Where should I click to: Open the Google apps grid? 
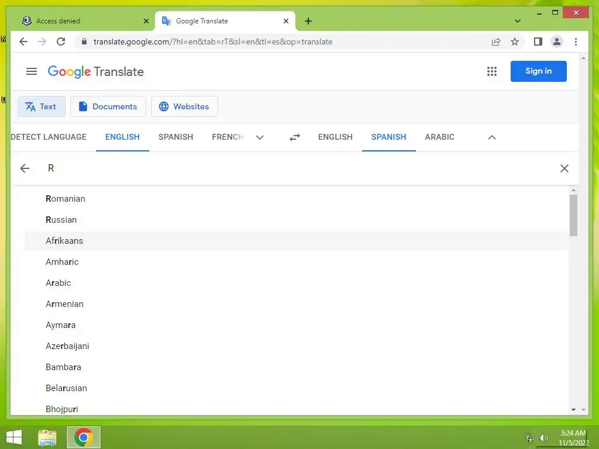click(491, 71)
